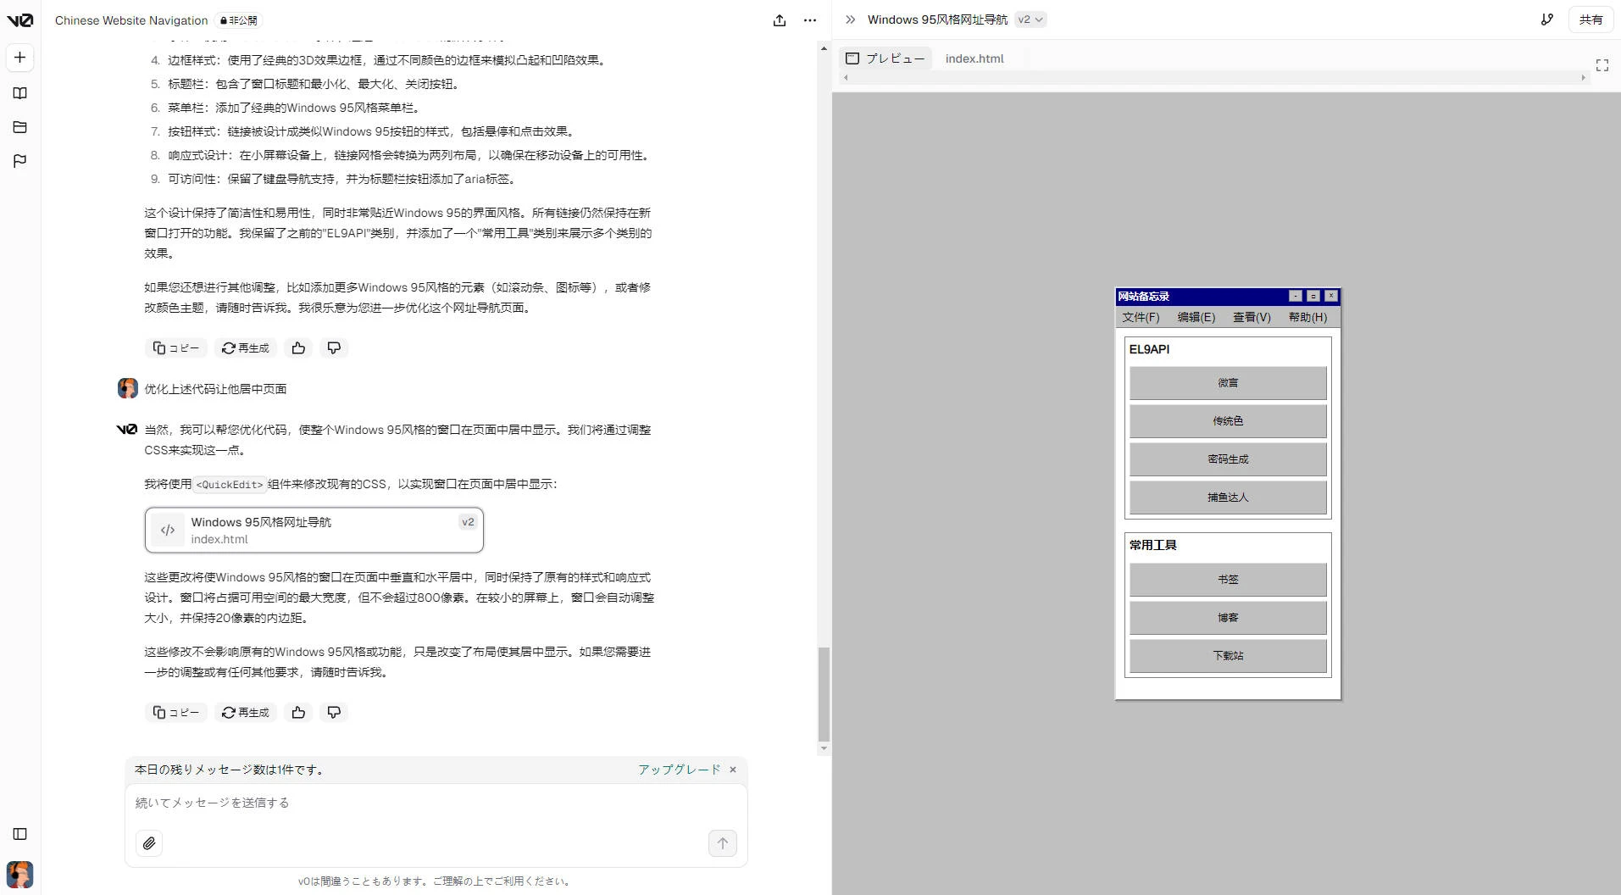This screenshot has width=1621, height=895.
Task: Click the share upload icon in chat header
Action: (779, 20)
